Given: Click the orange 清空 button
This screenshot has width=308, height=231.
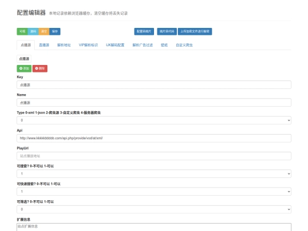Looking at the screenshot, I should (44, 31).
